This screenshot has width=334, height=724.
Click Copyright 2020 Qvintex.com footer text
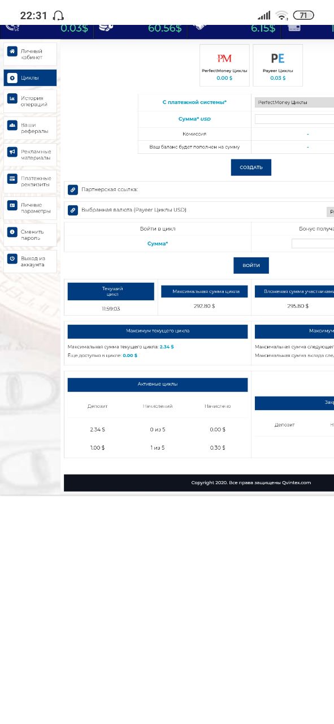(251, 482)
